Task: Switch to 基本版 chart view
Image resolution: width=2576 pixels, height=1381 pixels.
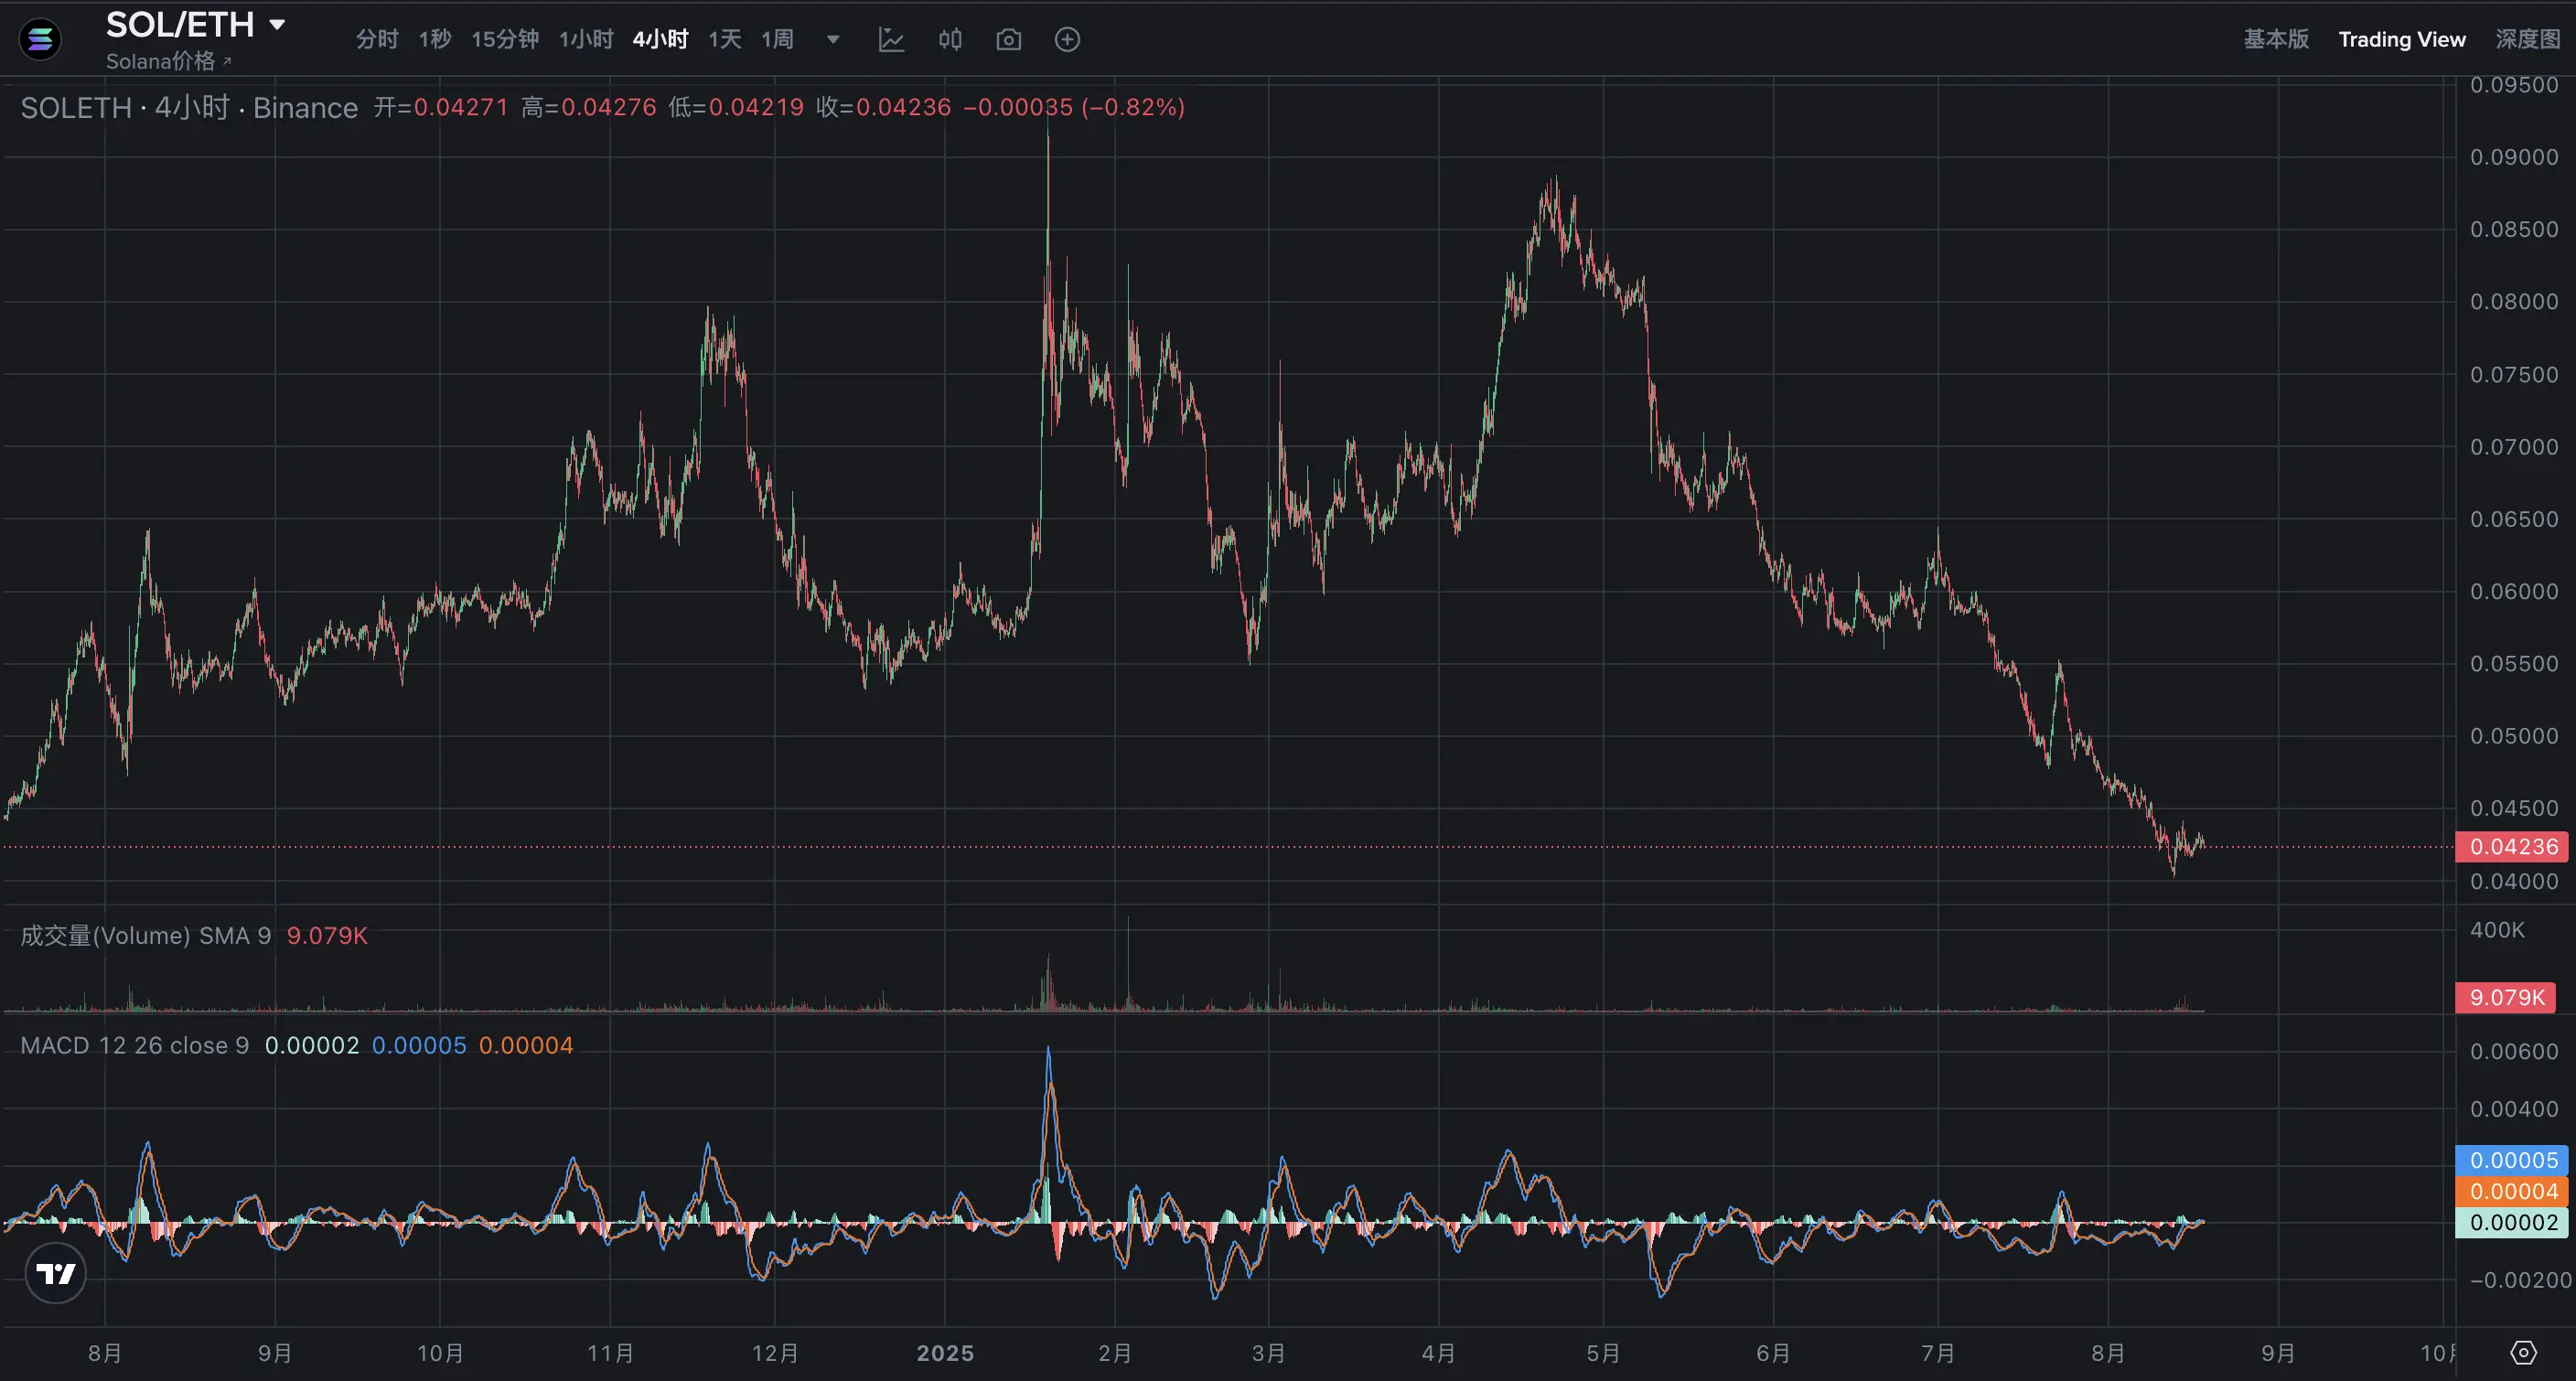Action: 2276,39
